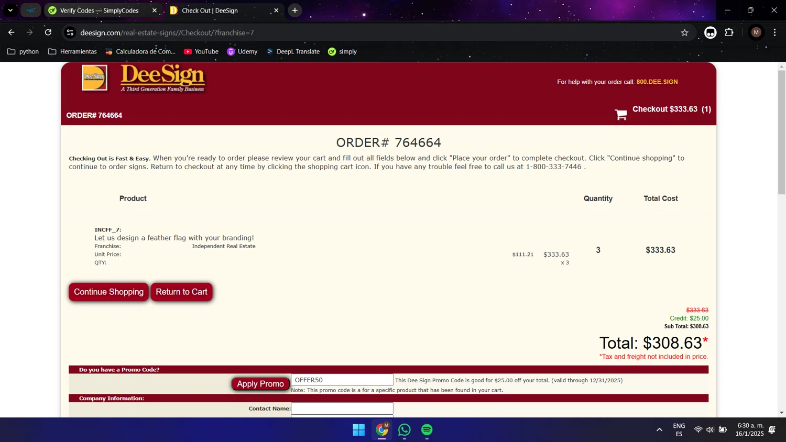
Task: Click the extension icon left of the puzzle icon
Action: tap(710, 32)
